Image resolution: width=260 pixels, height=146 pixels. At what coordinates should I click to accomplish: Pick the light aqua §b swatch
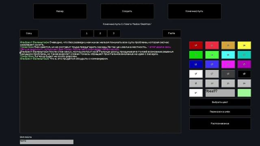[228, 55]
